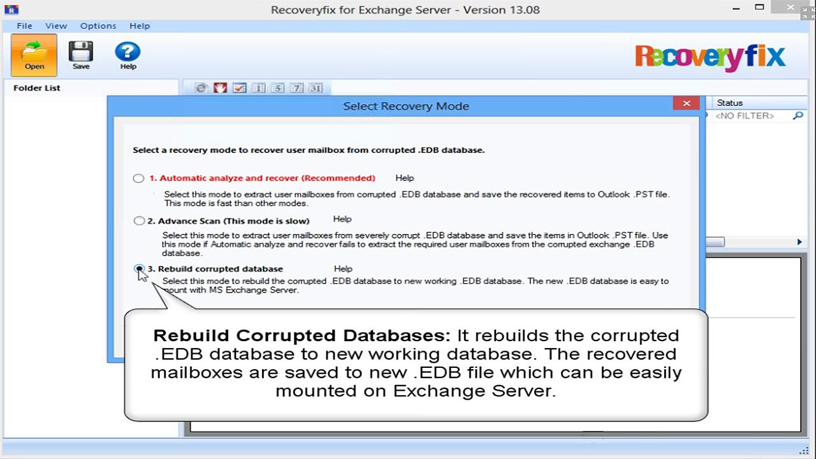Click the app icon in title bar

[x=10, y=9]
